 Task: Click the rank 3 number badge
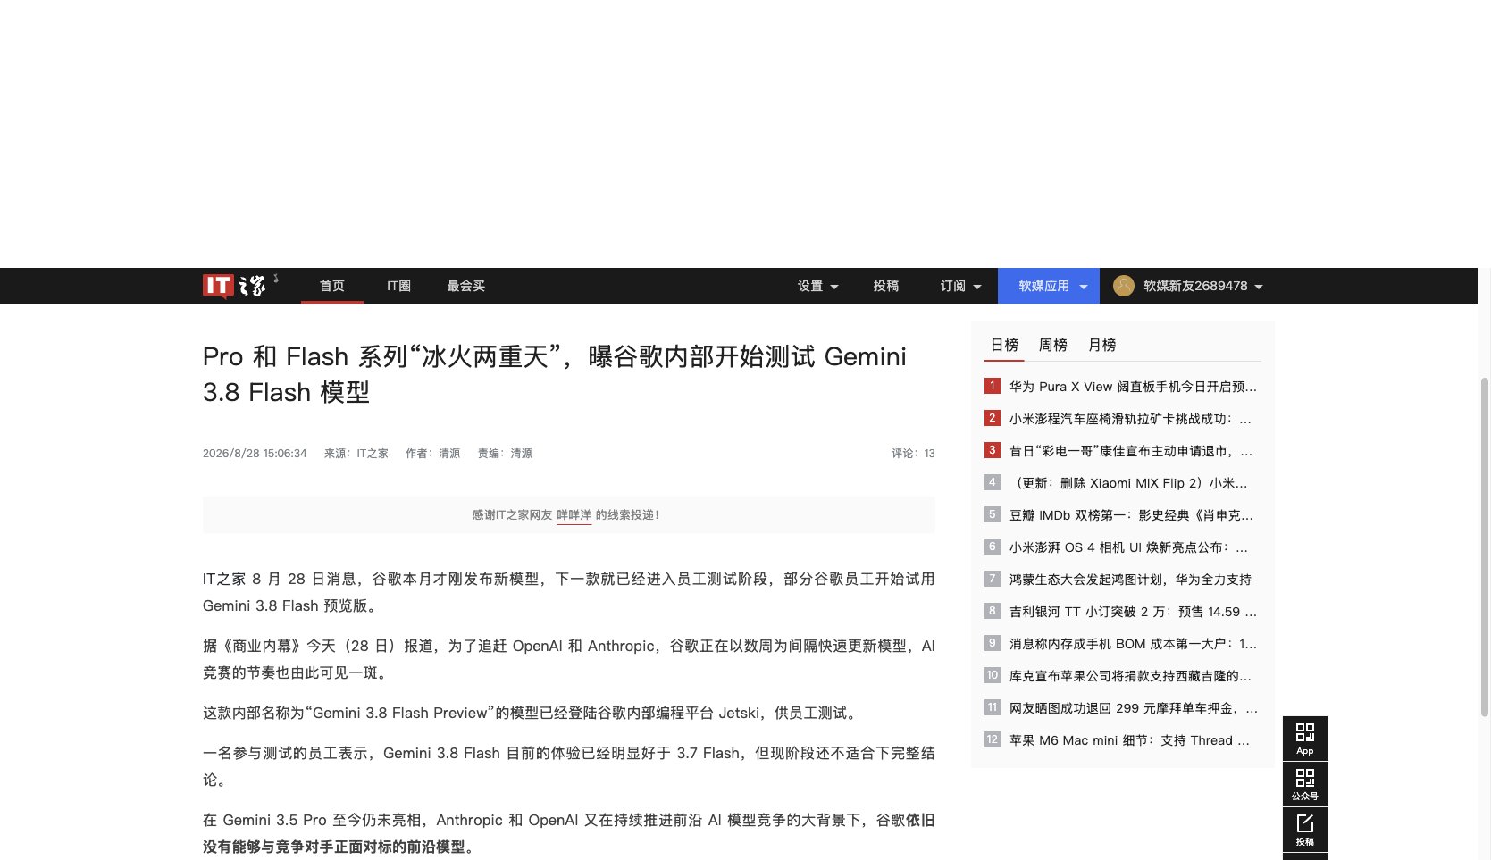click(x=992, y=450)
